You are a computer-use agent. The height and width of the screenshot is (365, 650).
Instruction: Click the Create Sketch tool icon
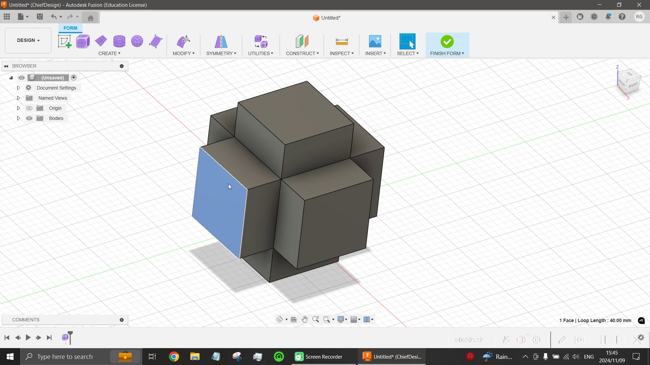[x=64, y=42]
